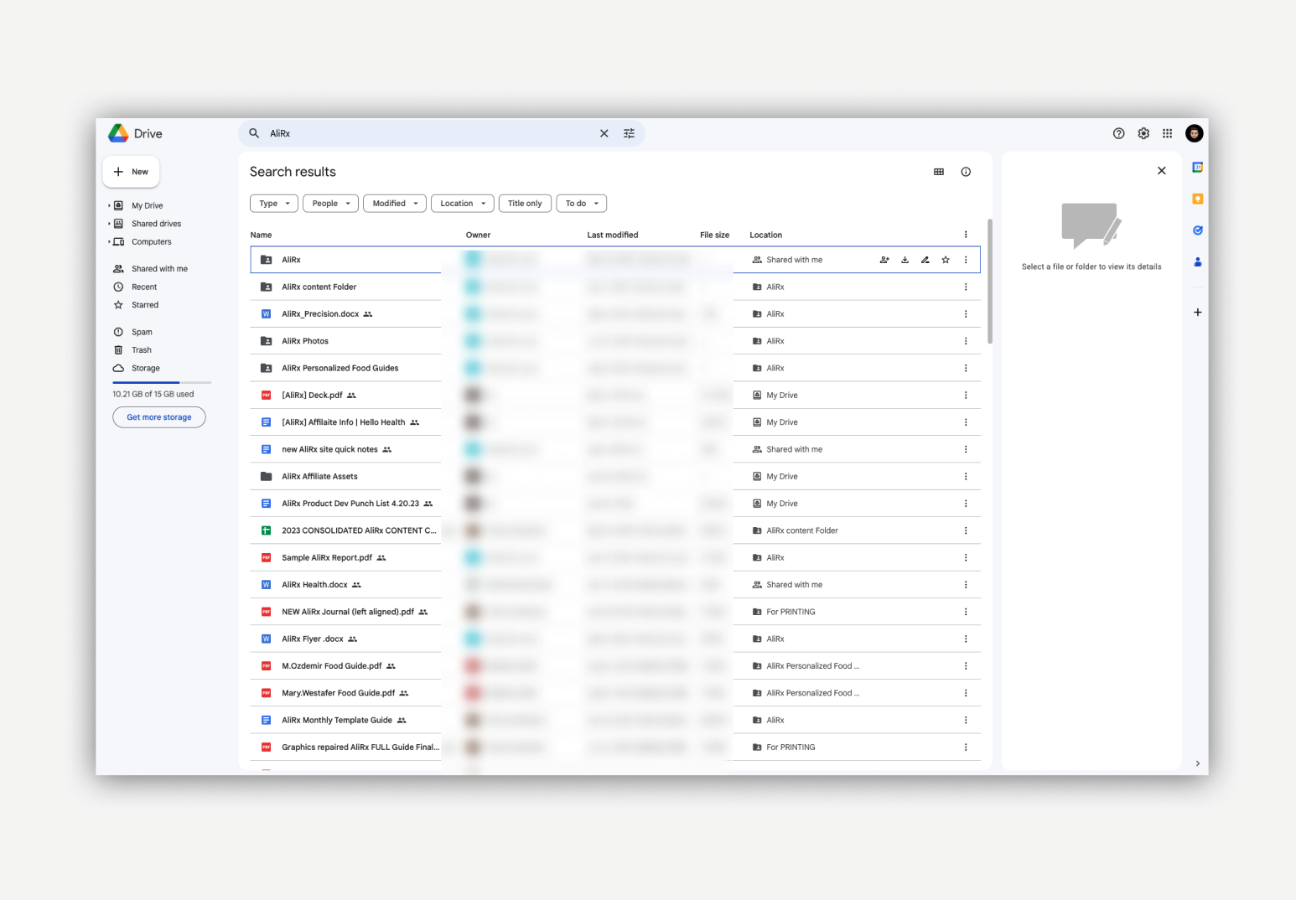Open Google Tasks side panel
Viewport: 1296px width, 900px height.
point(1198,230)
